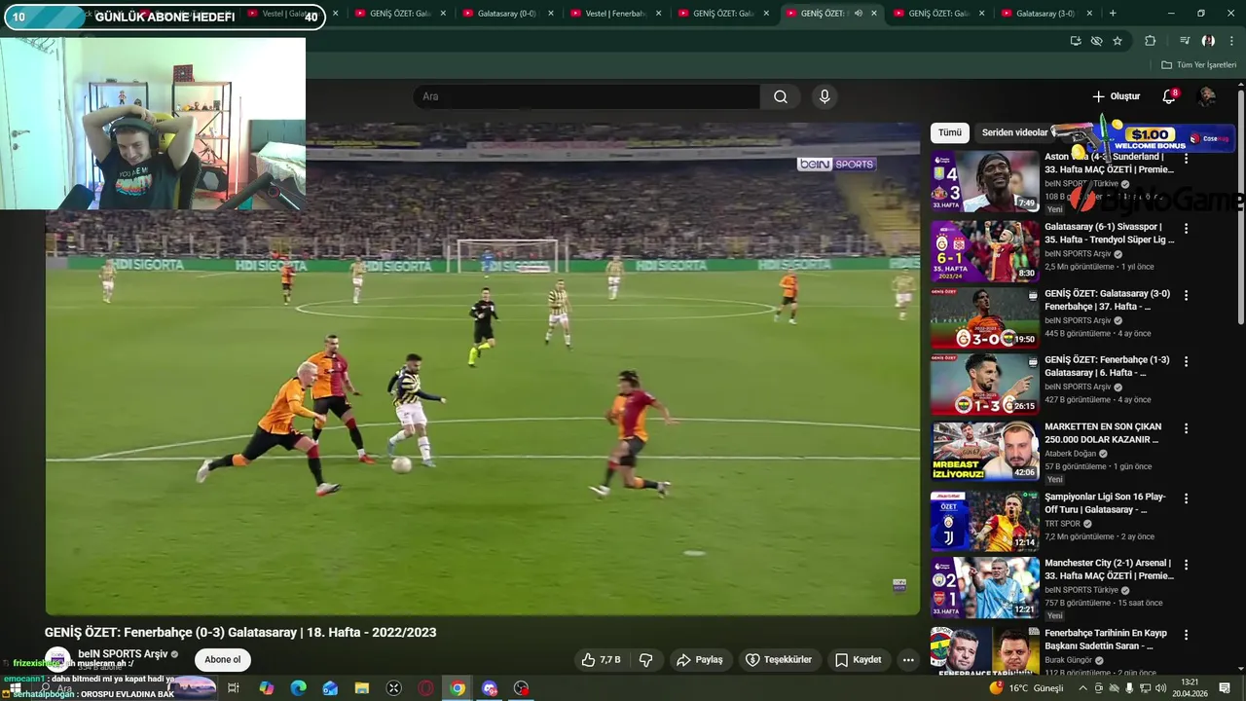1246x701 pixels.
Task: Open the 16°C Güneşli weather widget
Action: pos(1027,688)
